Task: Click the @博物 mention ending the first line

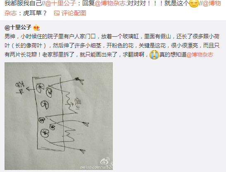Action: (212, 3)
